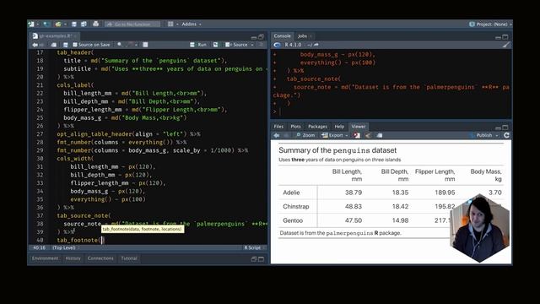Open the Environment tab
The image size is (540, 304).
click(45, 258)
